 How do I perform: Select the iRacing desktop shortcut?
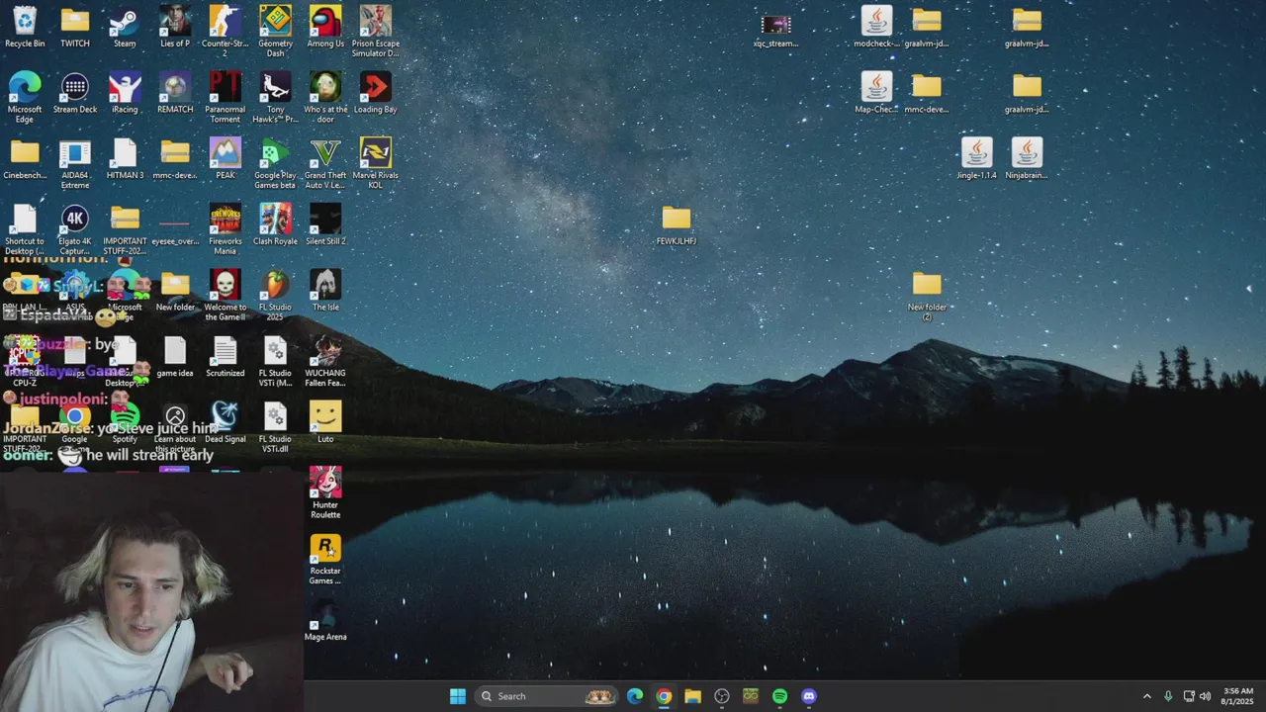click(x=125, y=93)
